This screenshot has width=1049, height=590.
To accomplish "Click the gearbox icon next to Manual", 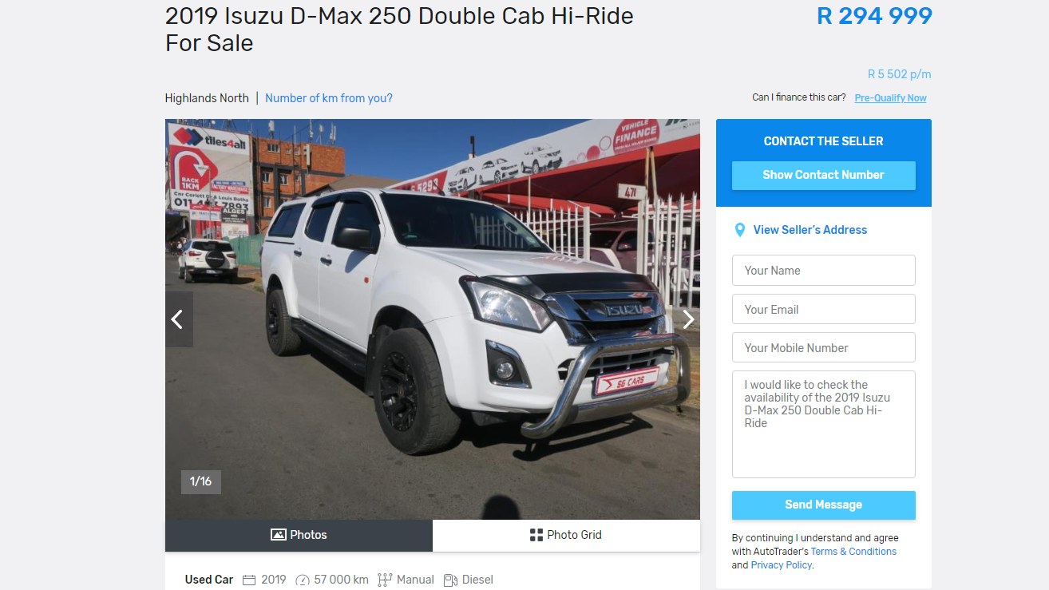I will pyautogui.click(x=385, y=580).
